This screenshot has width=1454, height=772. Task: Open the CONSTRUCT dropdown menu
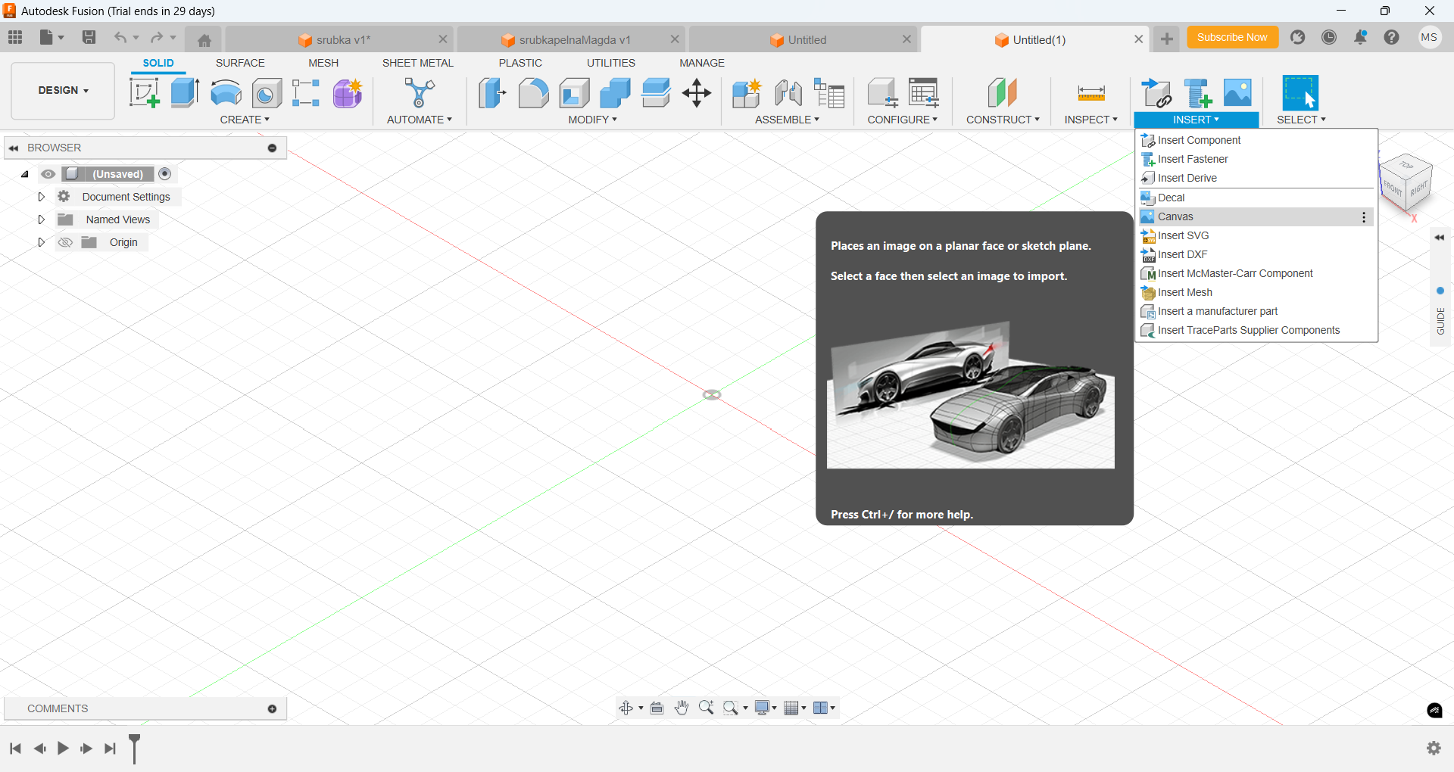pyautogui.click(x=1003, y=120)
